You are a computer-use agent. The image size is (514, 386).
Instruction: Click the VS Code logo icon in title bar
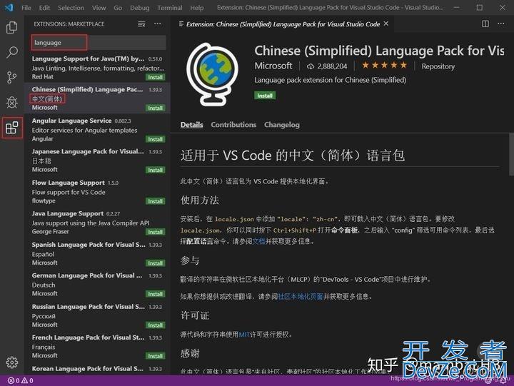click(9, 7)
